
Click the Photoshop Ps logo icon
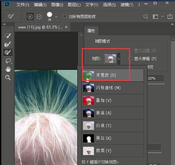tap(7, 4)
